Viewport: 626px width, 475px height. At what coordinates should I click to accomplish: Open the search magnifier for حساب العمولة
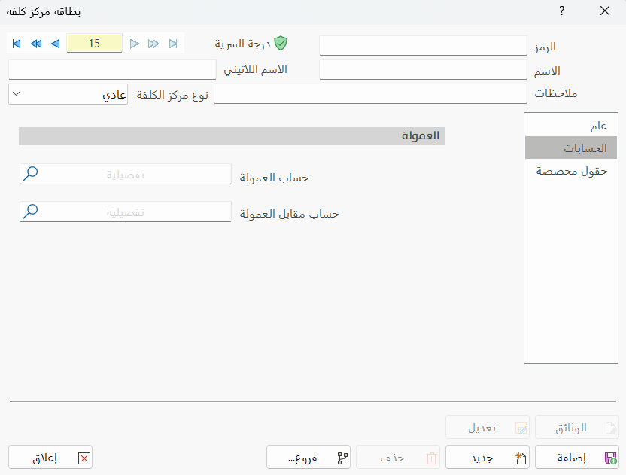[30, 174]
